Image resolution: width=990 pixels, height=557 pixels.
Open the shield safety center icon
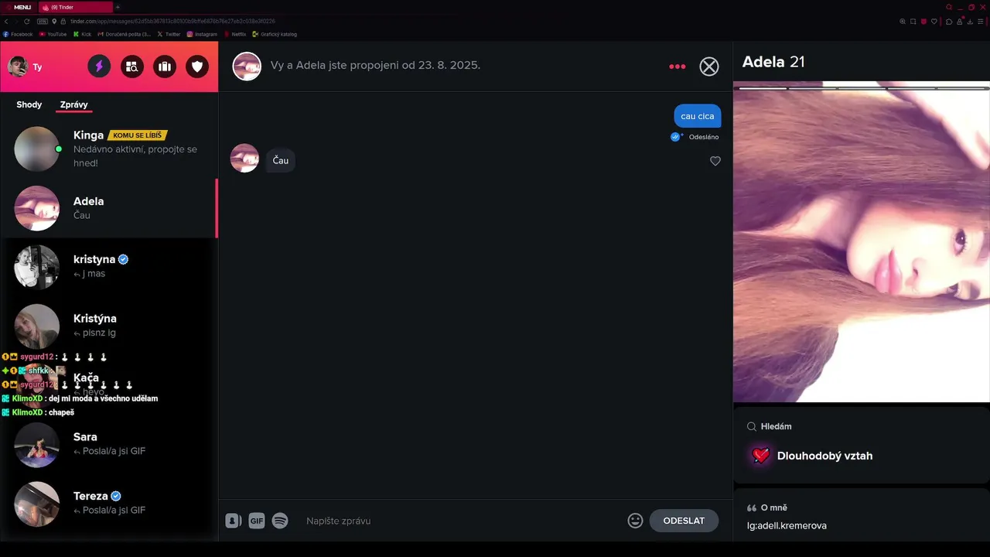point(197,67)
